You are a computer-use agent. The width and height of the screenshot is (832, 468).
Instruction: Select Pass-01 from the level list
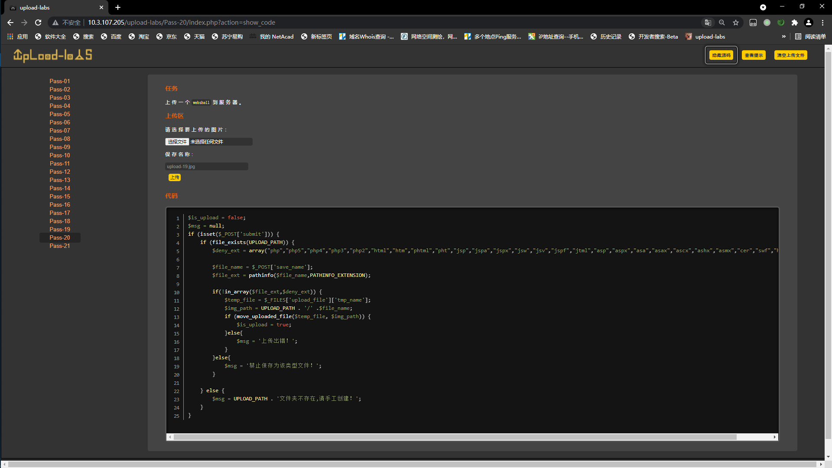coord(60,81)
